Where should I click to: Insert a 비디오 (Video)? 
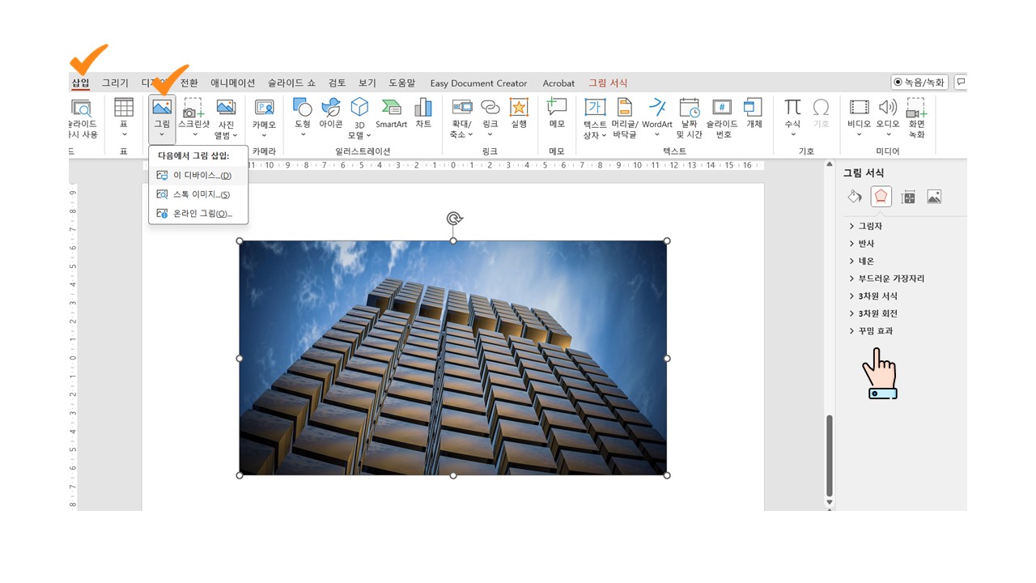click(x=860, y=119)
